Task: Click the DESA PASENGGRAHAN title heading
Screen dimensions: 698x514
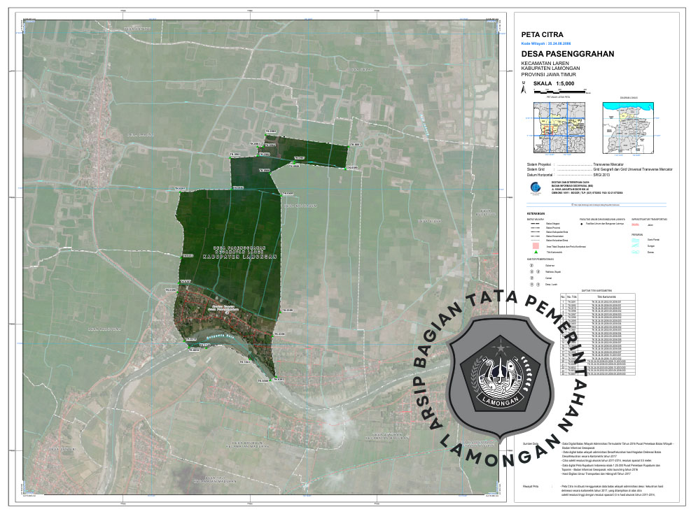Action: coord(568,54)
